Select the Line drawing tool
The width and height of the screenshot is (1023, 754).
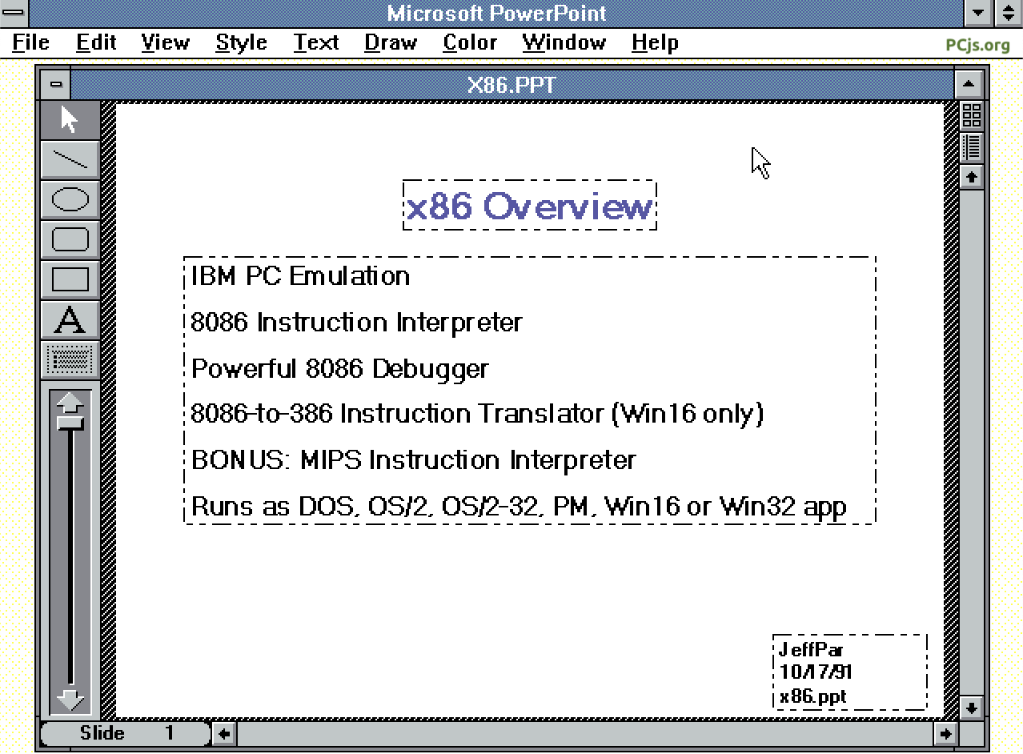(x=70, y=159)
